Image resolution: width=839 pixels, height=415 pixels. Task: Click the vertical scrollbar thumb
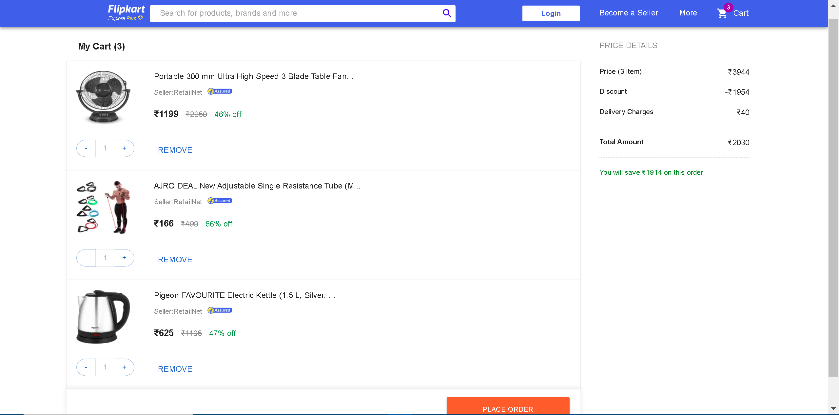click(x=833, y=198)
